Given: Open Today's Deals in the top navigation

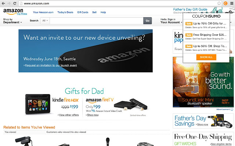Looking at the screenshot, I should coord(65,12).
